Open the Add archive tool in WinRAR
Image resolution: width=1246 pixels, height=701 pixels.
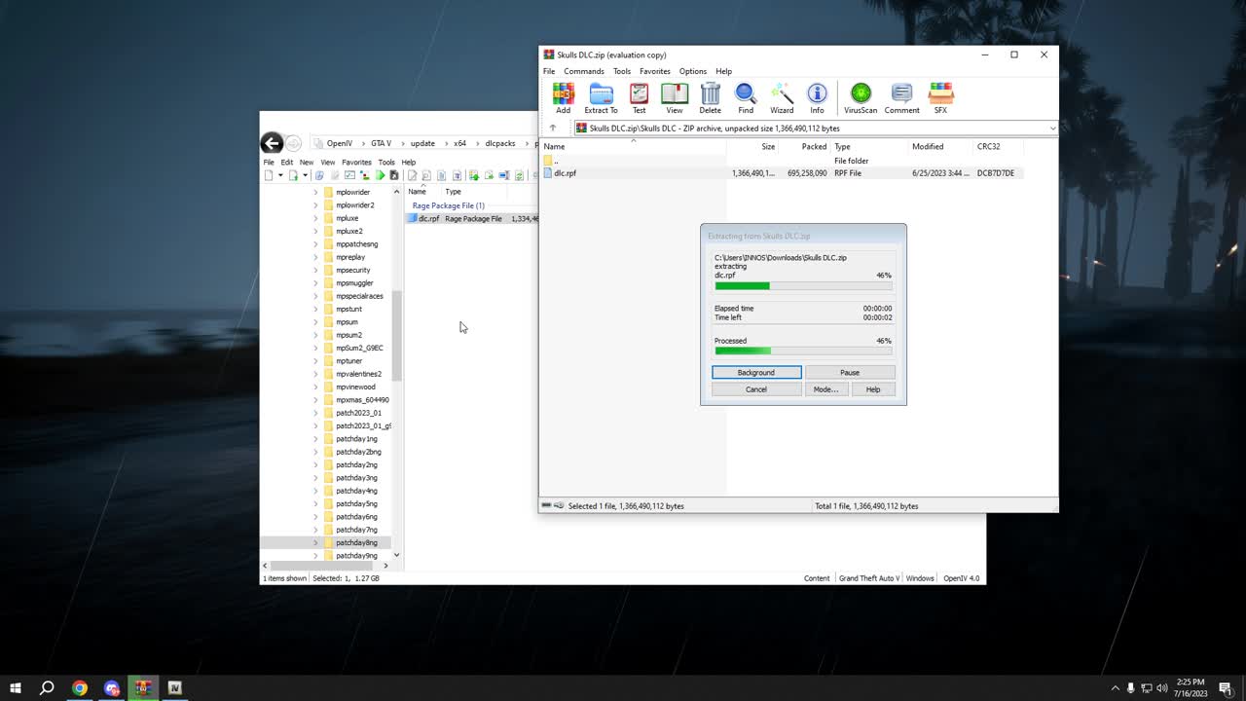click(x=563, y=97)
